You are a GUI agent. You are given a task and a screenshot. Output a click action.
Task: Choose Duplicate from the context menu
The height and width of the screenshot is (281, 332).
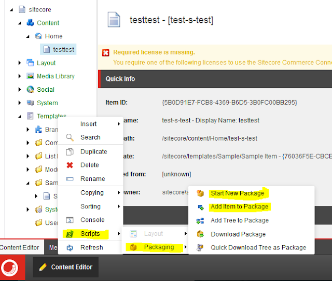91,152
